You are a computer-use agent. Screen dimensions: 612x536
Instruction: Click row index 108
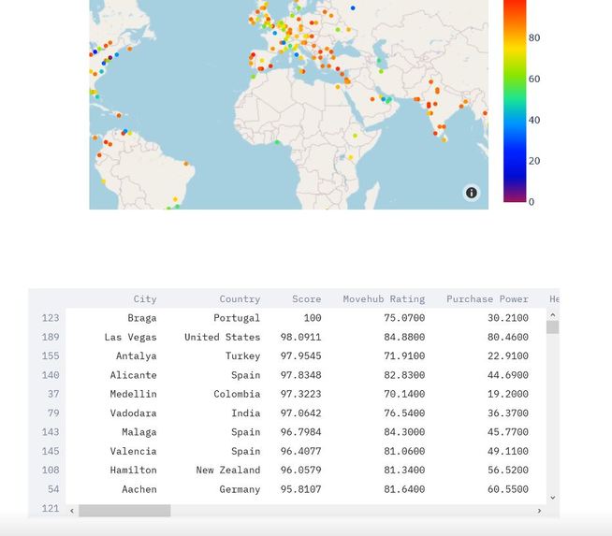51,471
